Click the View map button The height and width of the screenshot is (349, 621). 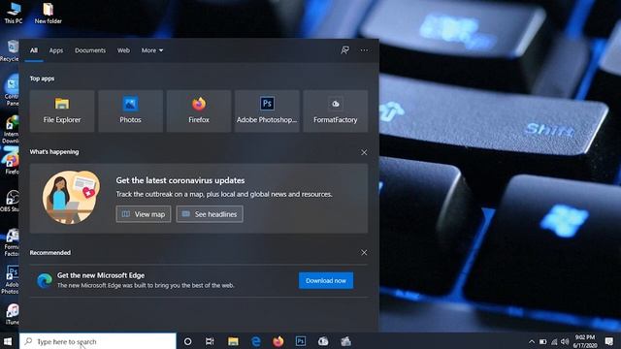coord(144,214)
